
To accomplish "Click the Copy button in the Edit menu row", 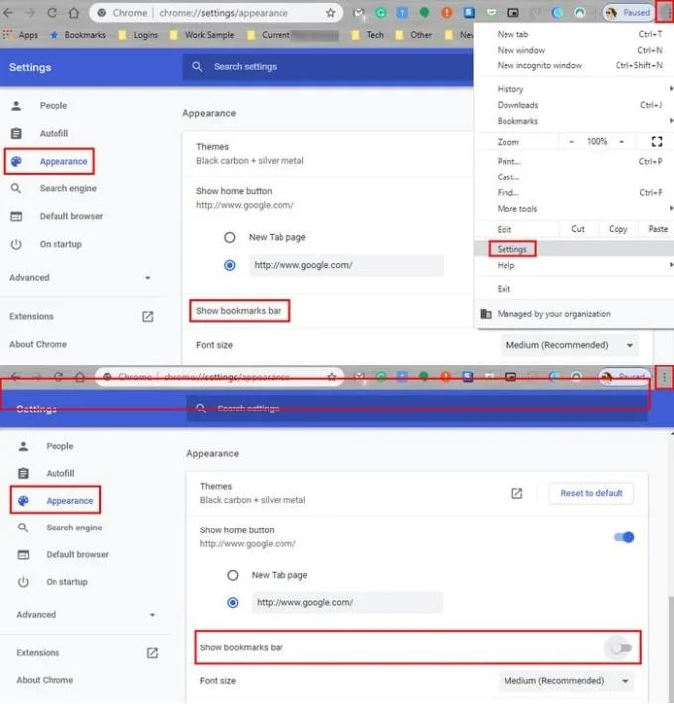I will click(x=618, y=229).
